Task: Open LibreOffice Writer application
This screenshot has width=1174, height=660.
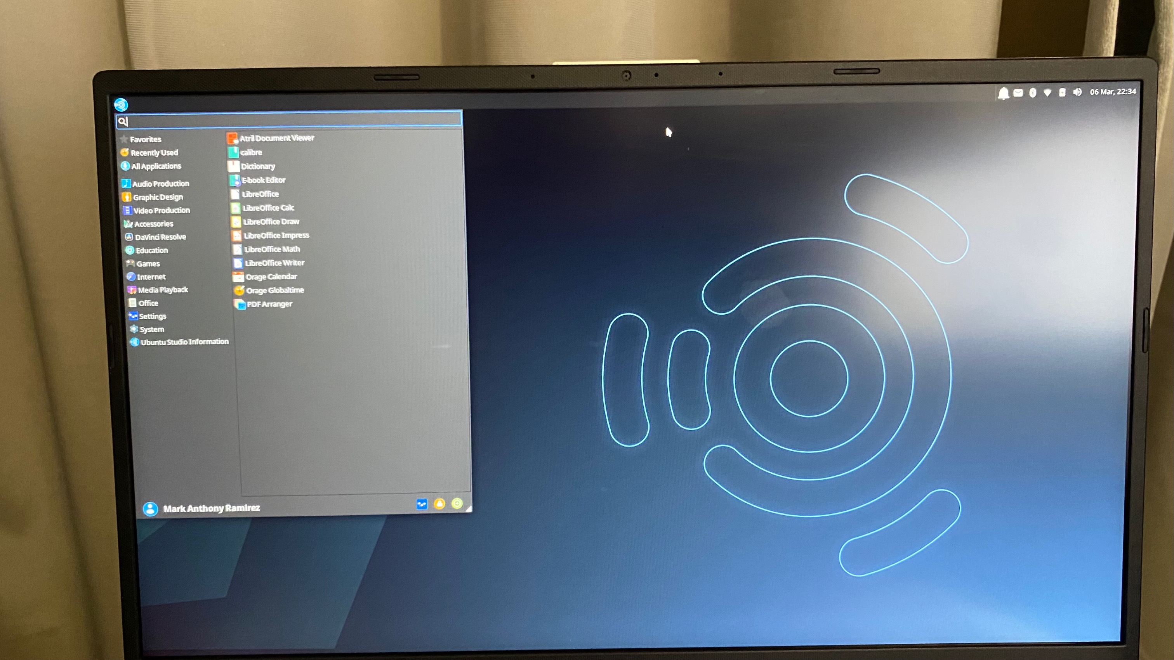Action: [273, 263]
